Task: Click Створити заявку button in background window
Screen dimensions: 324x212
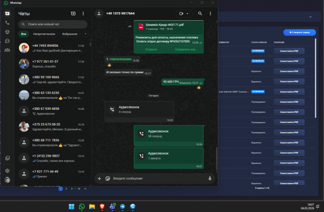Action: [300, 32]
